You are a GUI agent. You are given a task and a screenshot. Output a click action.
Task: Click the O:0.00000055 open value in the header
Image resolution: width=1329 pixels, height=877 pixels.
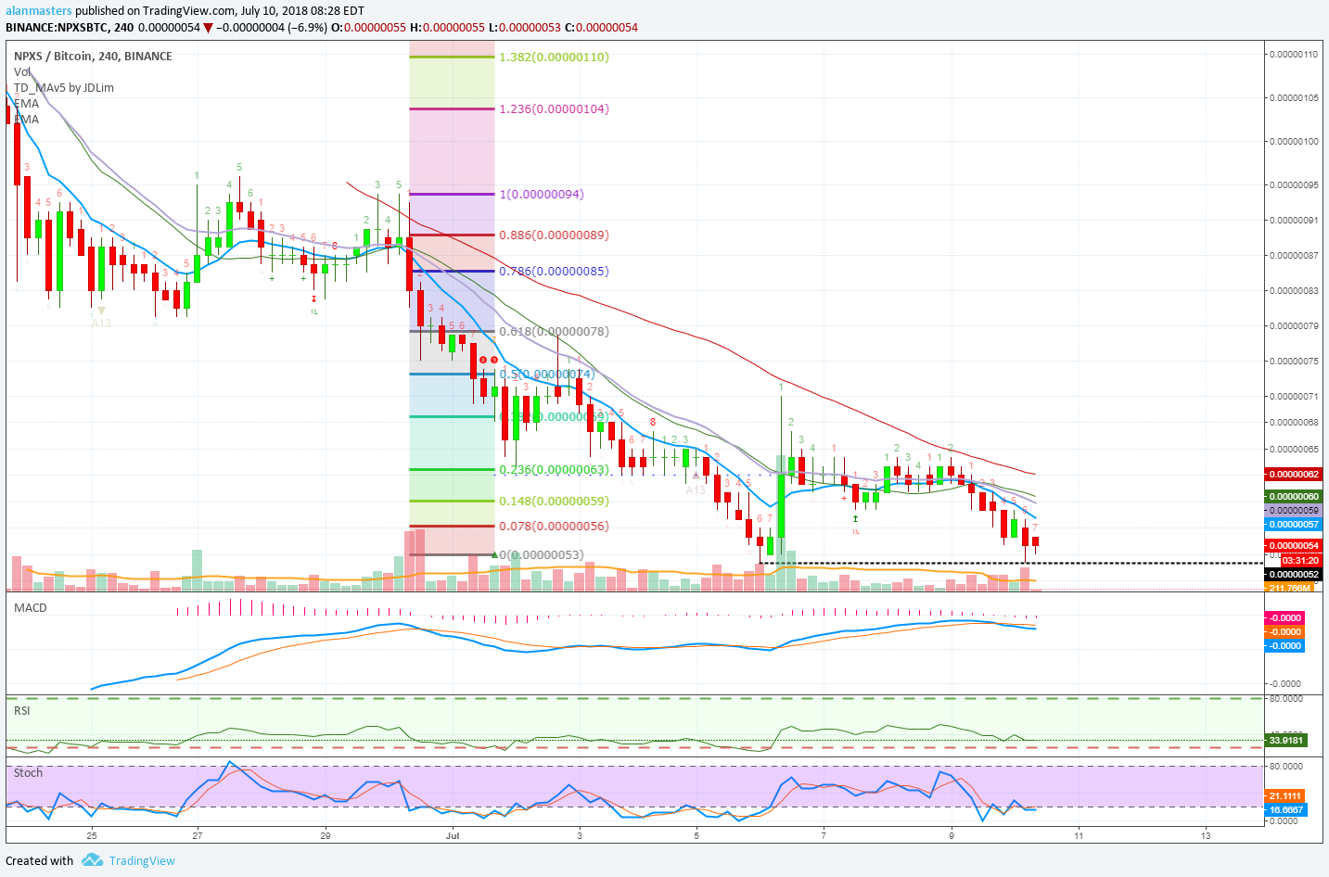368,27
